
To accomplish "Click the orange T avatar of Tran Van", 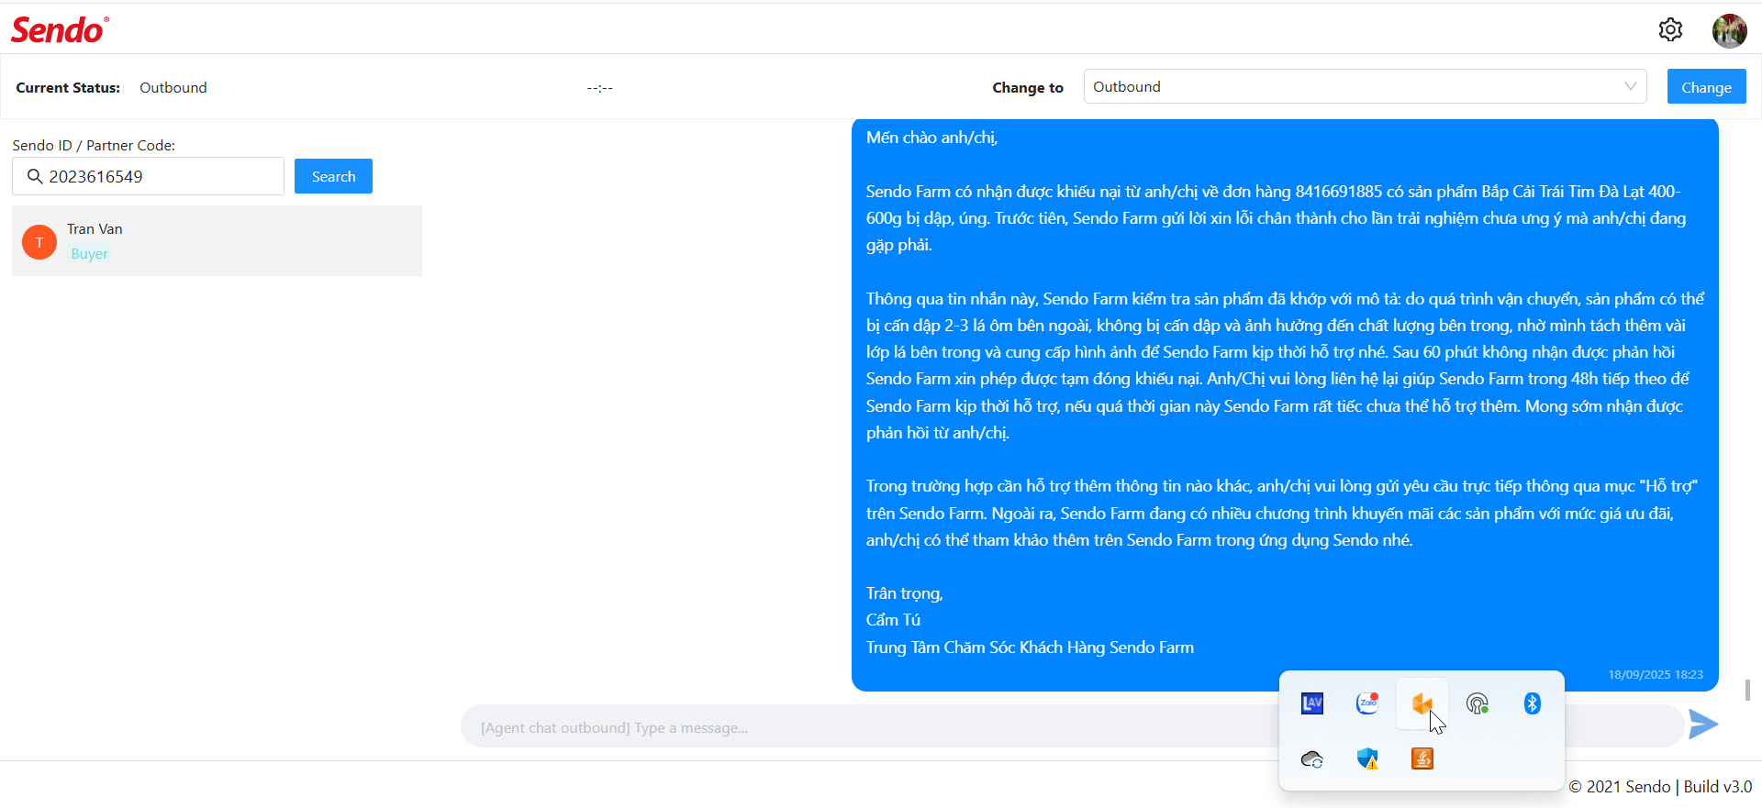I will pos(39,242).
